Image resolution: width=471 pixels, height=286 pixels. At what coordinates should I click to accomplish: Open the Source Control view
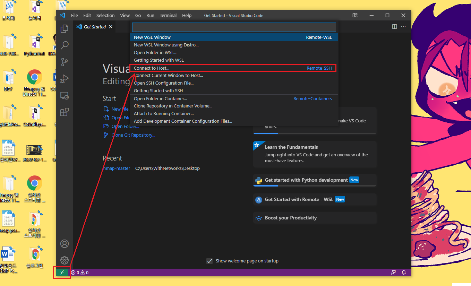[x=65, y=62]
